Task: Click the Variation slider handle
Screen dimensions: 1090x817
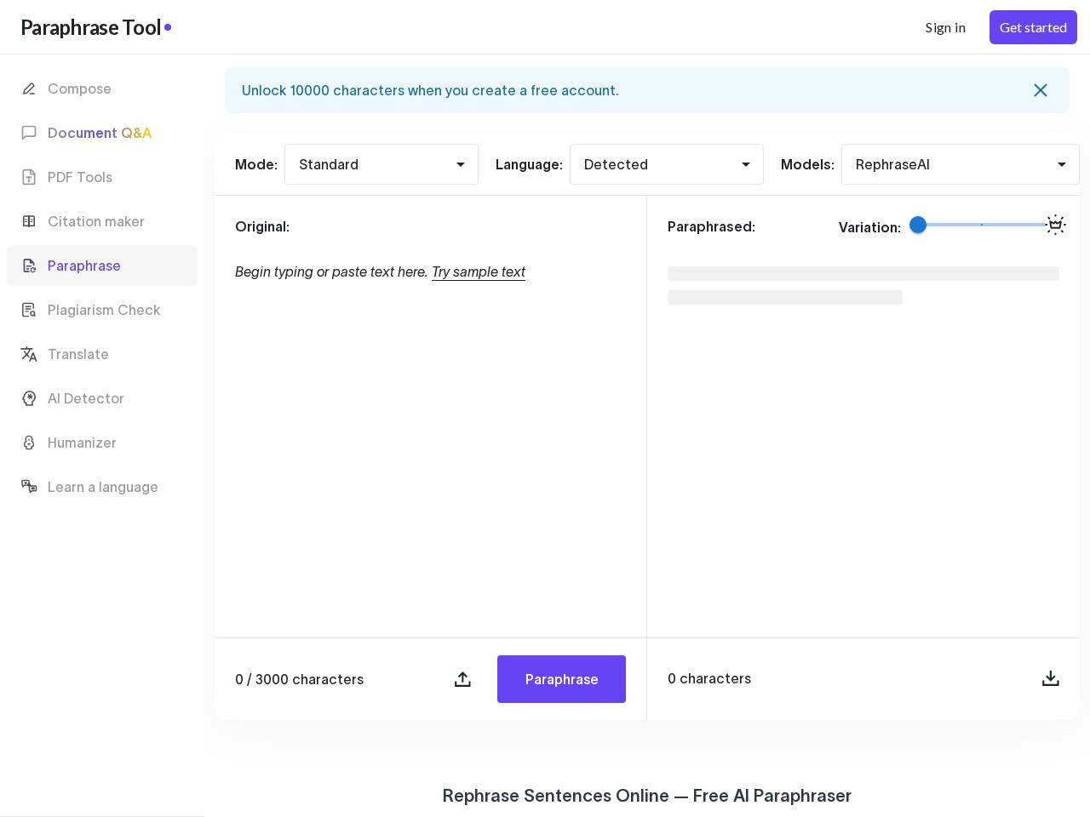Action: [x=918, y=225]
